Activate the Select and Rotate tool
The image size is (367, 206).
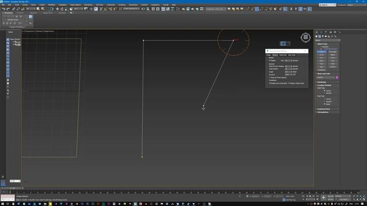tap(62, 9)
